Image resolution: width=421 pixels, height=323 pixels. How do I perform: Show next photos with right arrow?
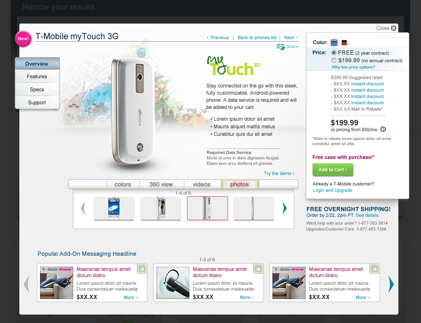285,208
